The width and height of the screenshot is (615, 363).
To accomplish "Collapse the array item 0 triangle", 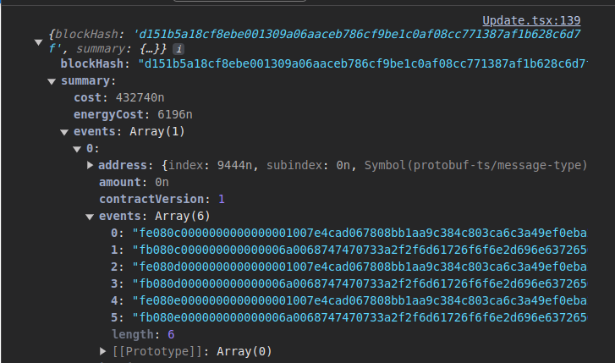I will tap(77, 149).
